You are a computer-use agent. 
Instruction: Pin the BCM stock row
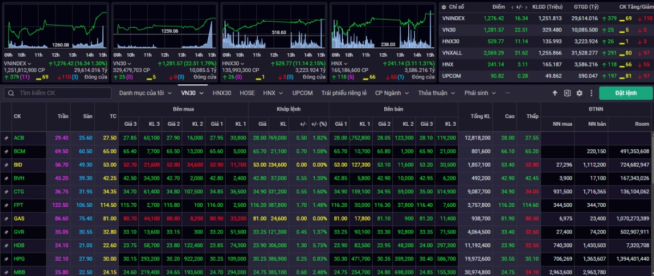pyautogui.click(x=6, y=151)
